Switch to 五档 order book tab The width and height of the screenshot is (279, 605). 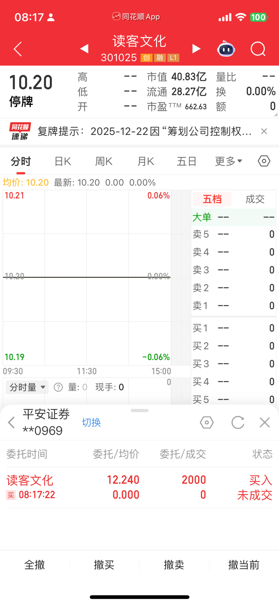[x=212, y=199]
